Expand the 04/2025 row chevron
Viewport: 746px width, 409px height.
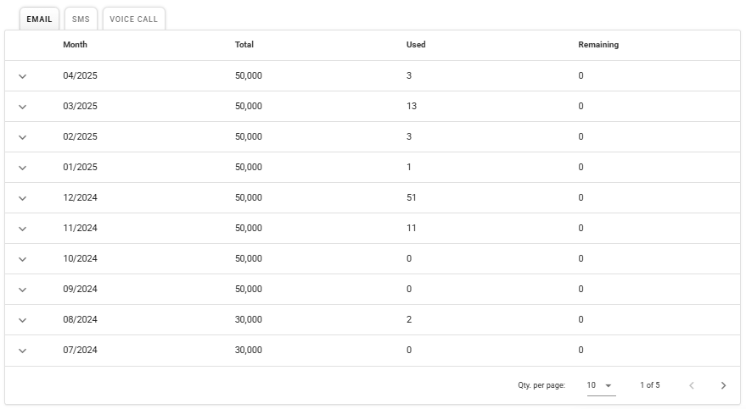point(23,76)
